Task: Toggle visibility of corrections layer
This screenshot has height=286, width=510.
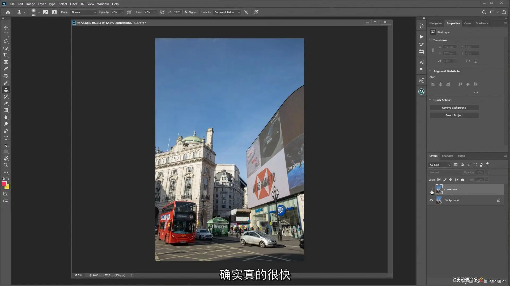Action: click(431, 189)
